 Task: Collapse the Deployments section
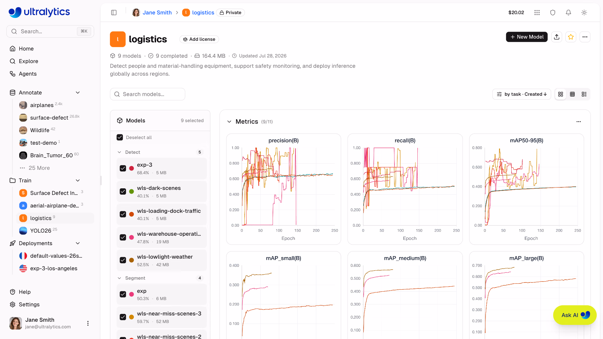point(78,243)
